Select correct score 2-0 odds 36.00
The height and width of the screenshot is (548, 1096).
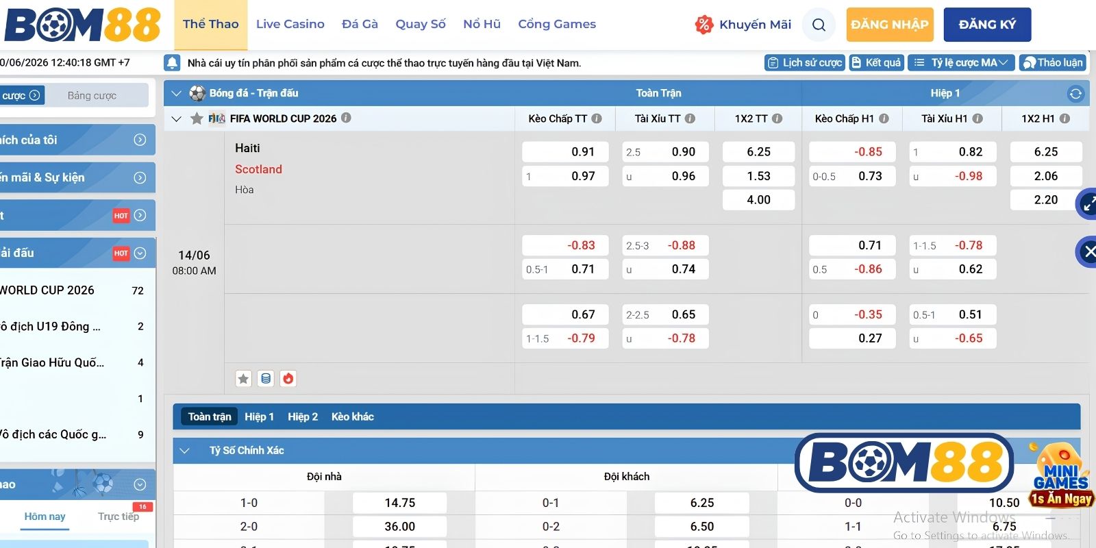[399, 527]
